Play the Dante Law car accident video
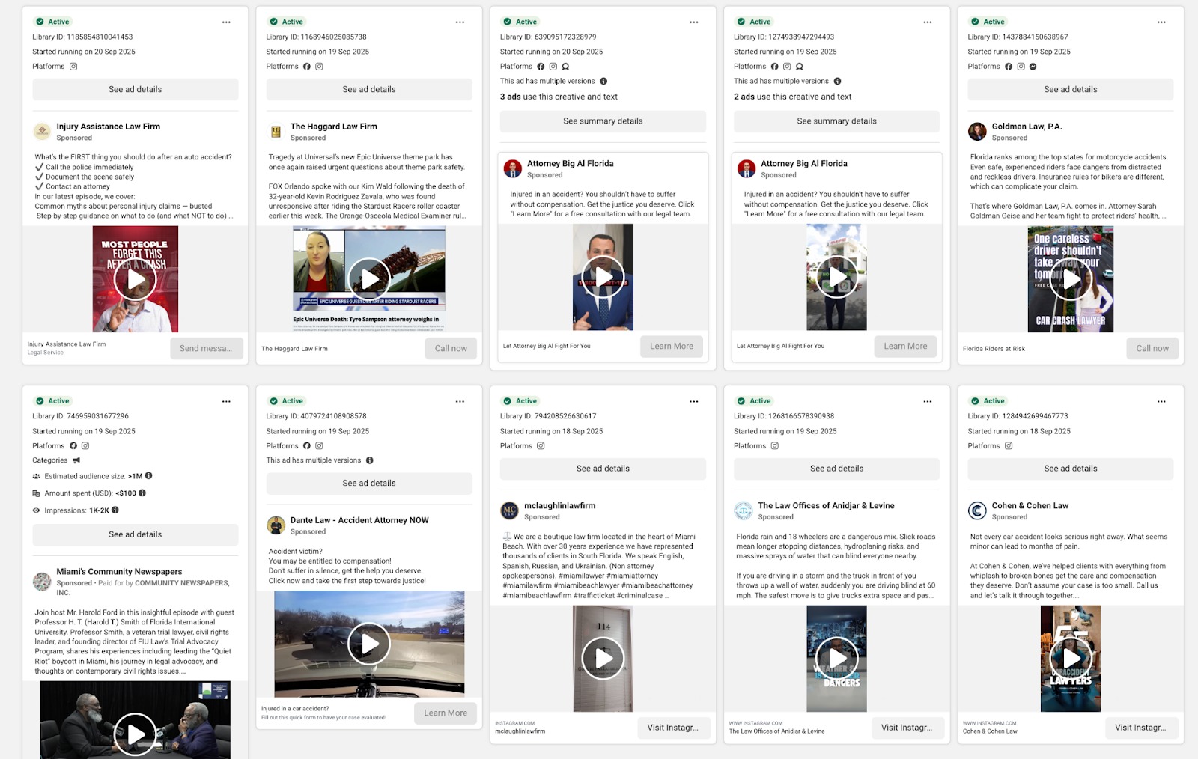 (x=369, y=644)
